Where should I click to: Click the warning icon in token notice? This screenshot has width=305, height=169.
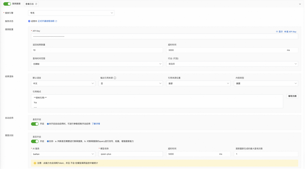click(35, 163)
